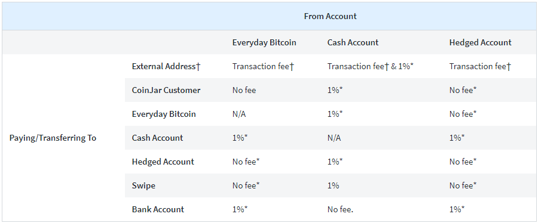The height and width of the screenshot is (223, 538).
Task: Click Everyday Bitcoin's 'Transaction fee†' cell
Action: 263,66
